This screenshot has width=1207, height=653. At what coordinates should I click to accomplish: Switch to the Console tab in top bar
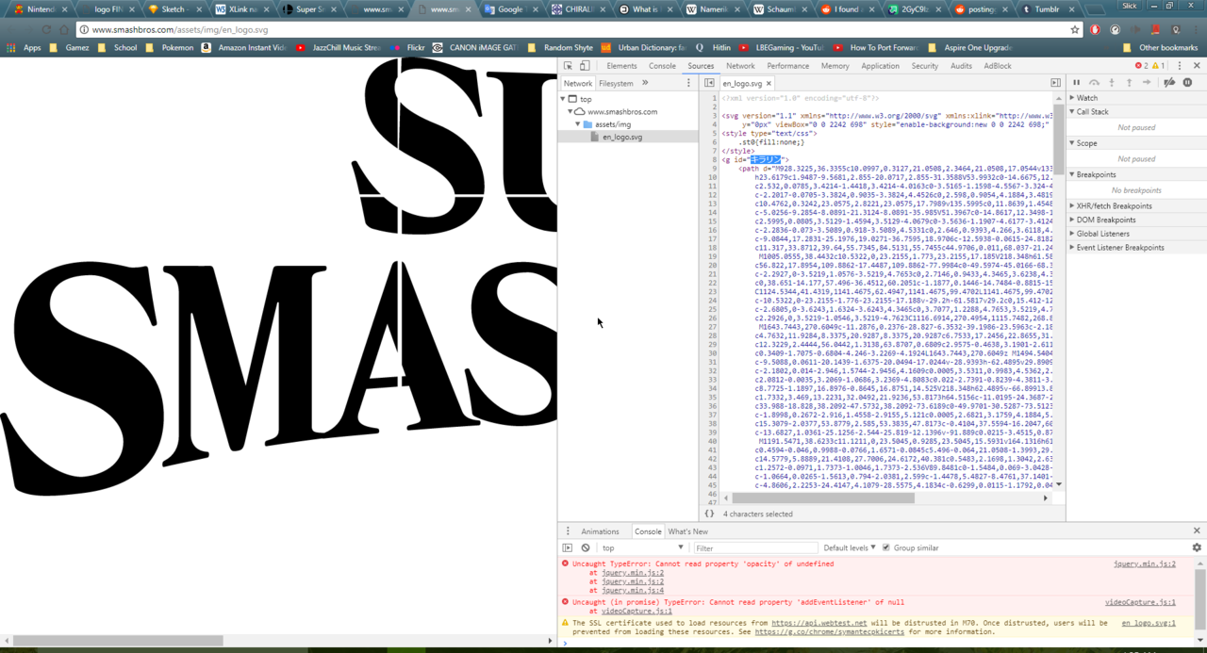[x=662, y=66]
